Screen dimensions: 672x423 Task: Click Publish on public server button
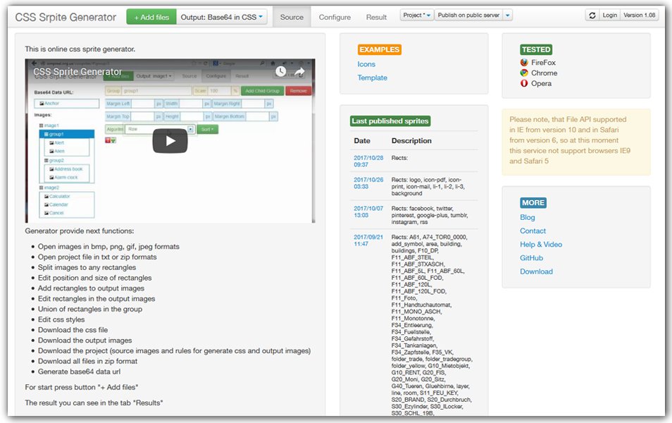coord(468,15)
